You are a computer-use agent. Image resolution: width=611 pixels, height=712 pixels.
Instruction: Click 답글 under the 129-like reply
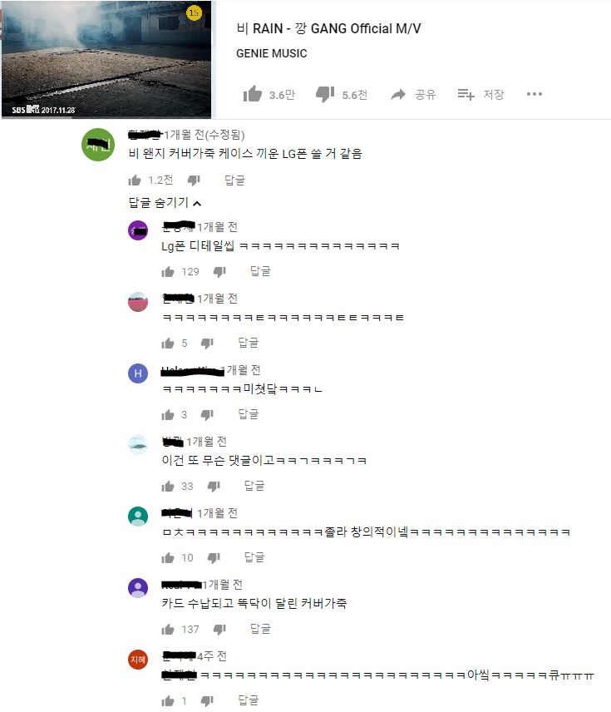(260, 271)
